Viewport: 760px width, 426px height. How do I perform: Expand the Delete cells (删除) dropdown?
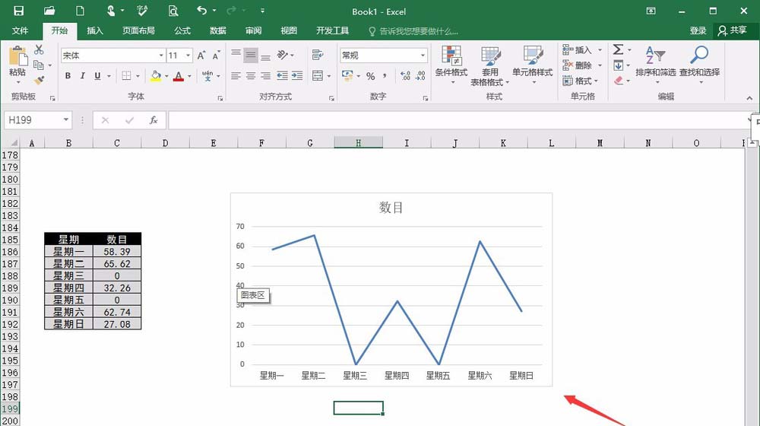(x=600, y=65)
